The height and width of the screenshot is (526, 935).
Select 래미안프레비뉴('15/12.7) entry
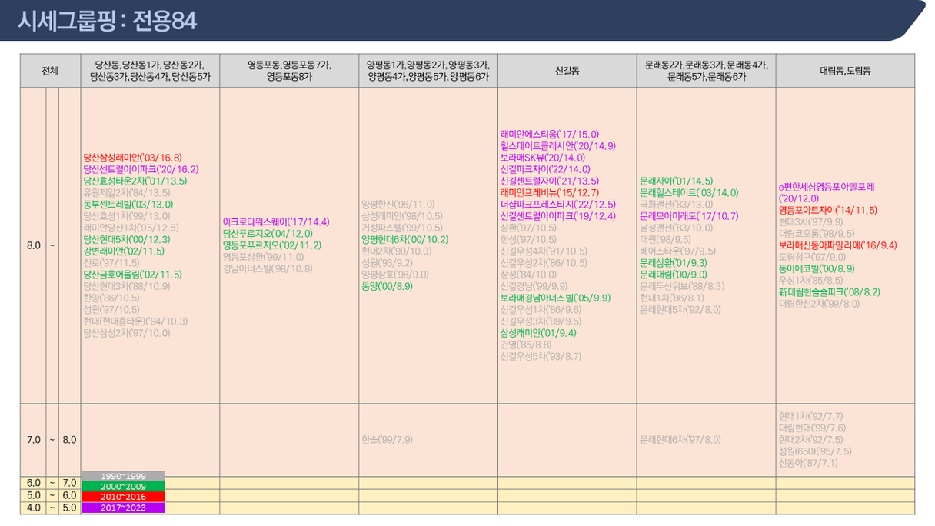tap(549, 192)
